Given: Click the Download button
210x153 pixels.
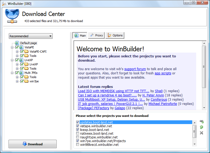Looking at the screenshot, I should [x=32, y=144].
